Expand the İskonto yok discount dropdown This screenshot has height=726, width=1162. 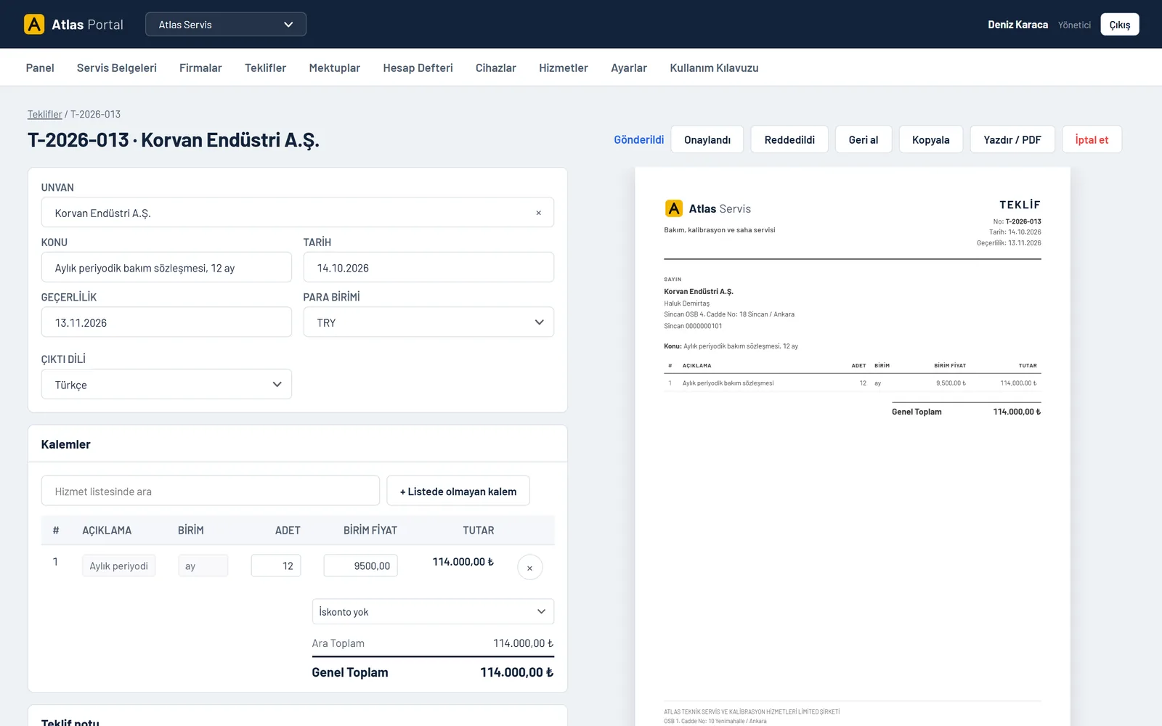[433, 611]
